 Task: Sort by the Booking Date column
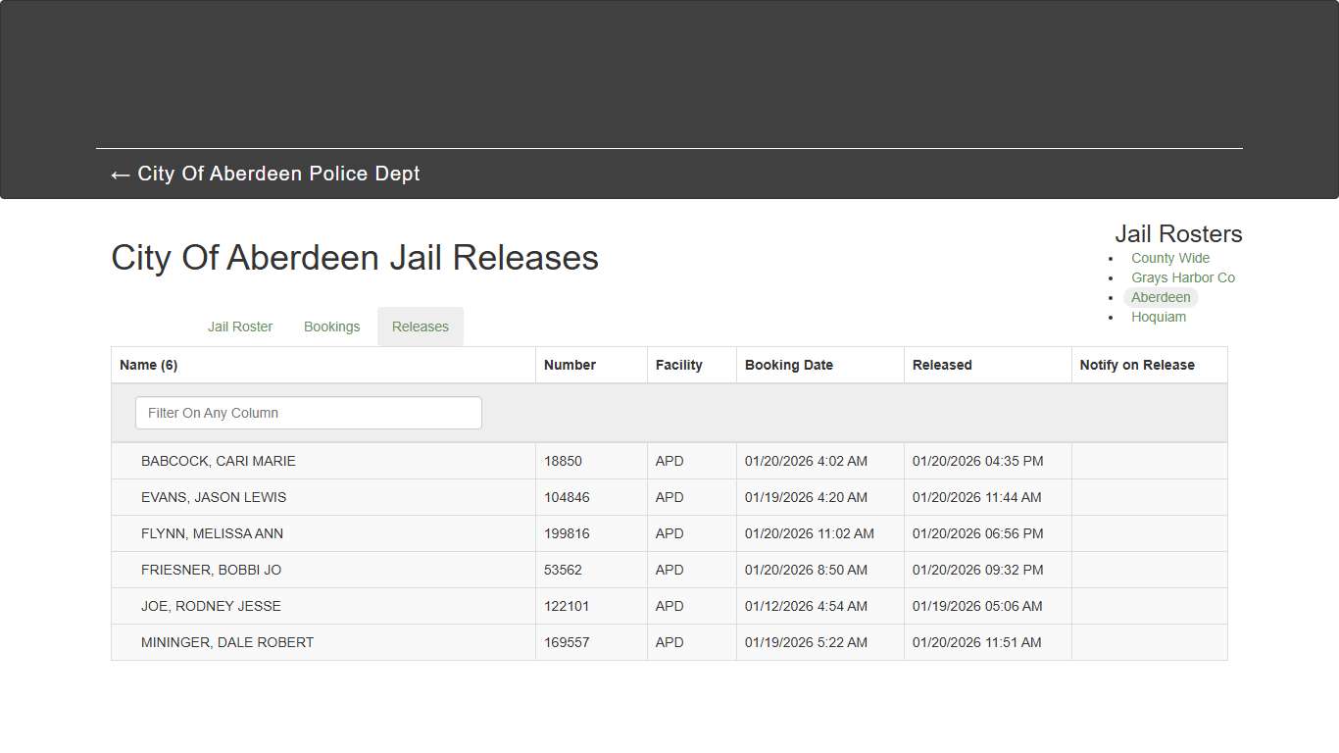pyautogui.click(x=789, y=365)
